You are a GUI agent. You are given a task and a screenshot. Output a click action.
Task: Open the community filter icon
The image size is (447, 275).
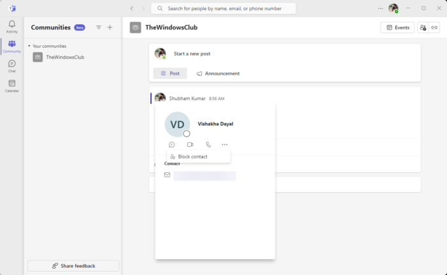[x=98, y=27]
